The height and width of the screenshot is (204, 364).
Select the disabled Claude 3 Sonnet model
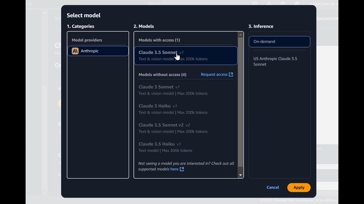click(186, 90)
